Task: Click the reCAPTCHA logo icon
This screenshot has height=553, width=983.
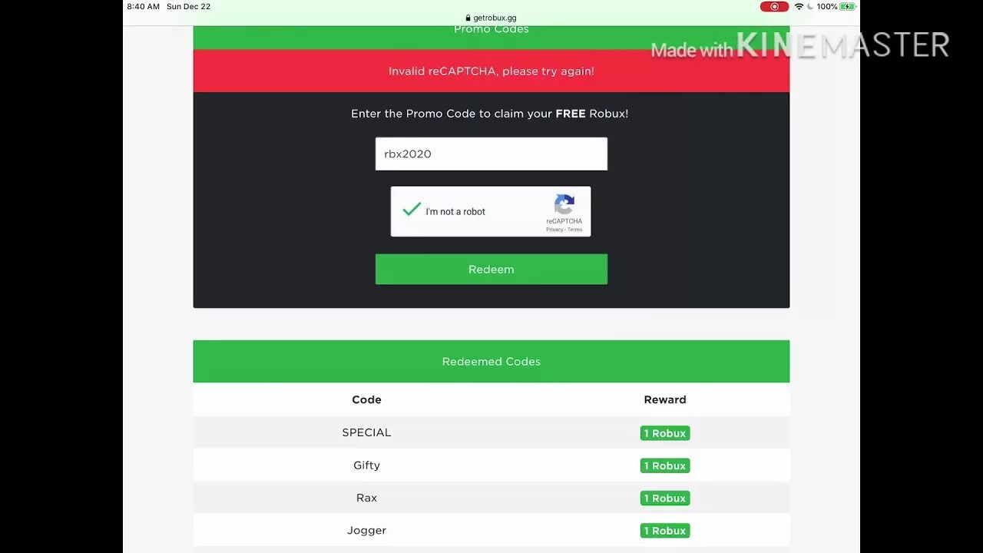Action: tap(564, 204)
